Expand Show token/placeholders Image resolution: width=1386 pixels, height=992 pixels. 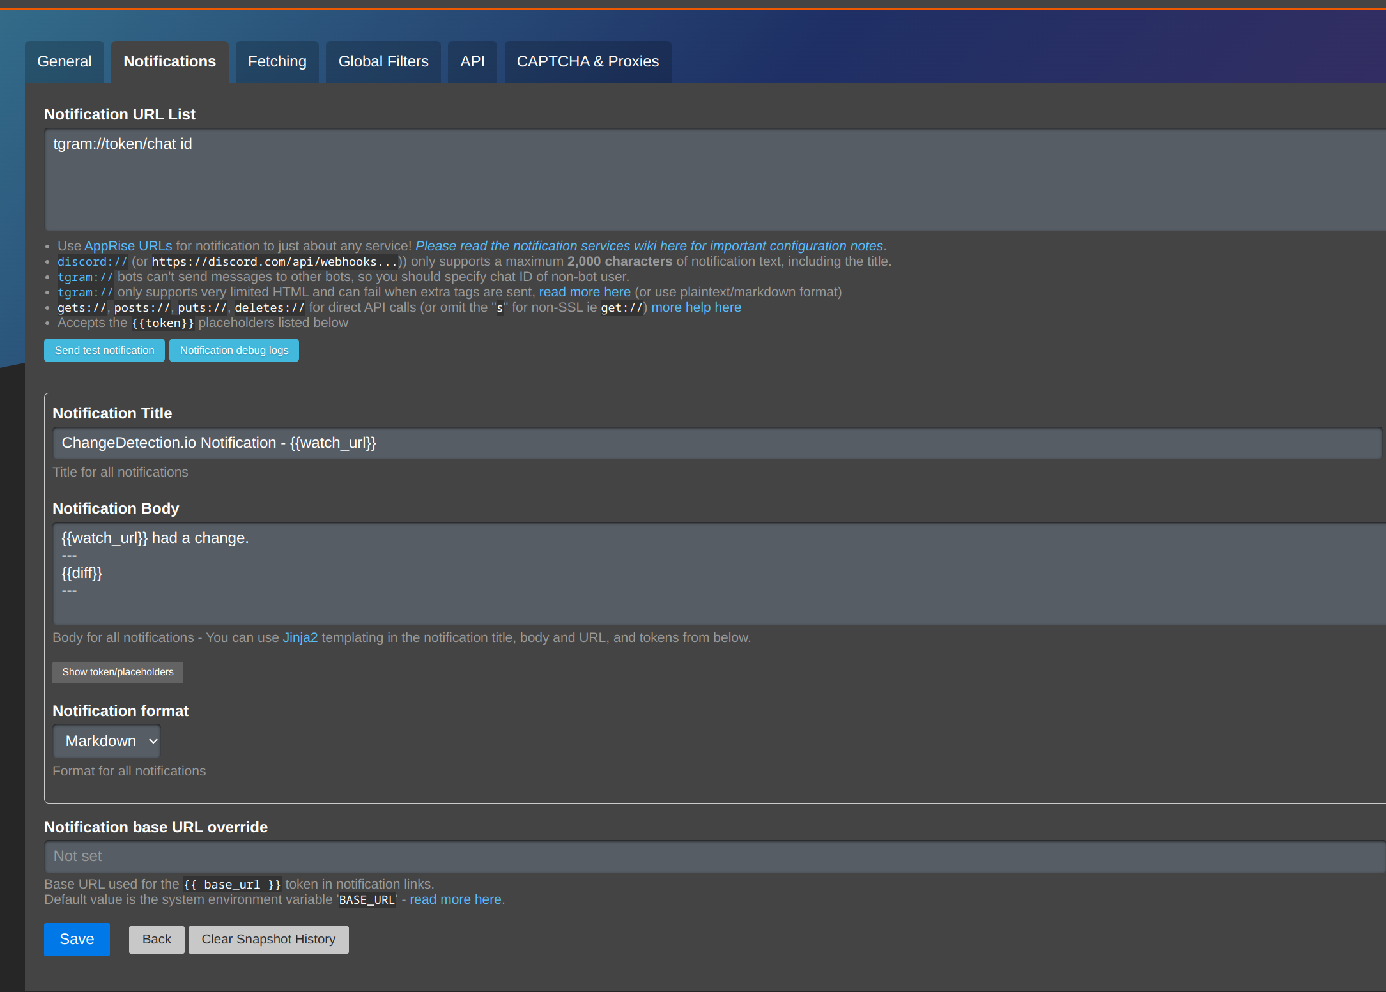(x=118, y=672)
